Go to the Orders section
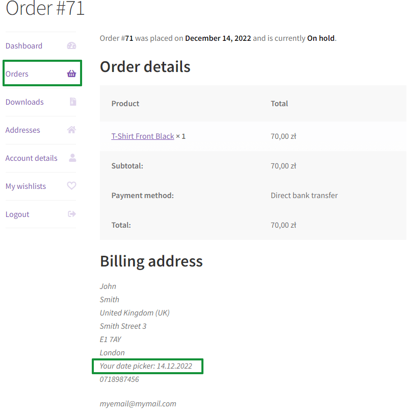 click(17, 74)
